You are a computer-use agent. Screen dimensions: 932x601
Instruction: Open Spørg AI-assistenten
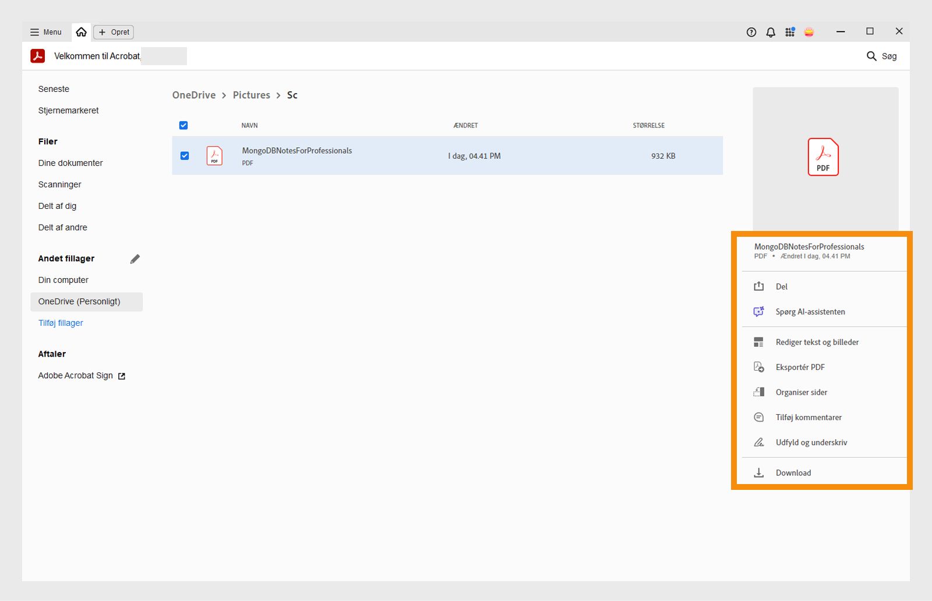pos(810,311)
